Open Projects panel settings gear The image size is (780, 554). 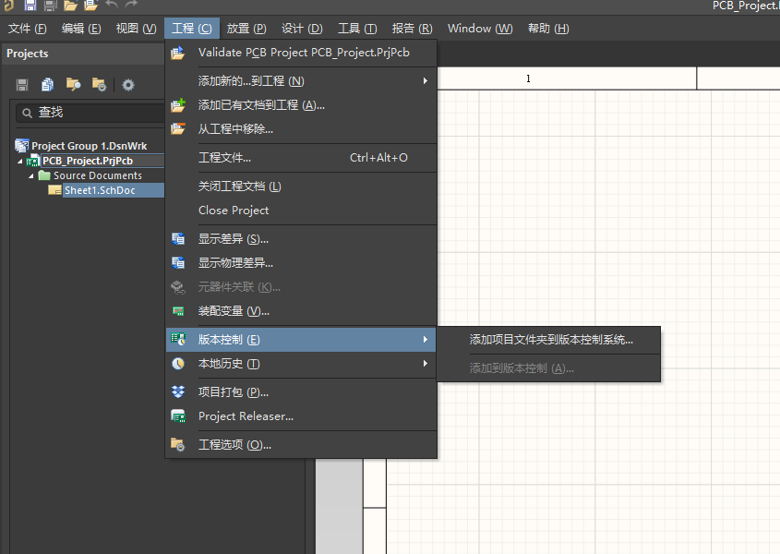128,85
